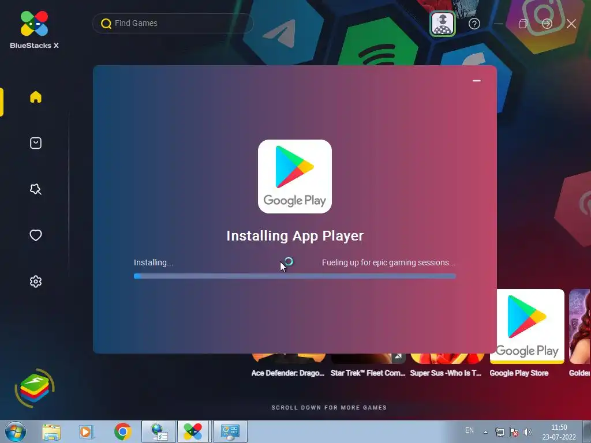Viewport: 591px width, 443px height.
Task: Open the settings gear sidebar icon
Action: [36, 281]
